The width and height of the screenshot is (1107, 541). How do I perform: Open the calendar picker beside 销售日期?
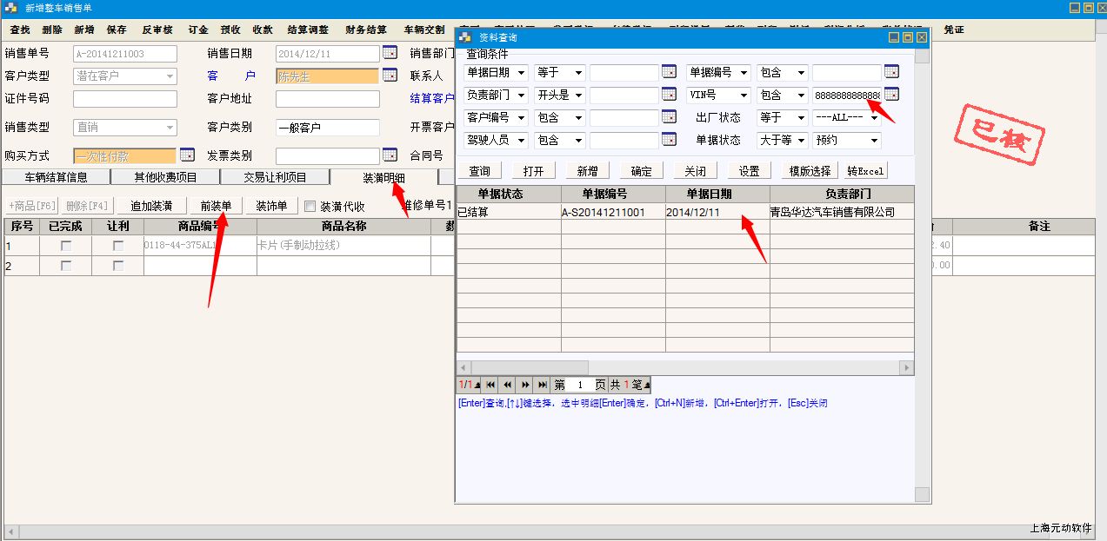(x=390, y=53)
